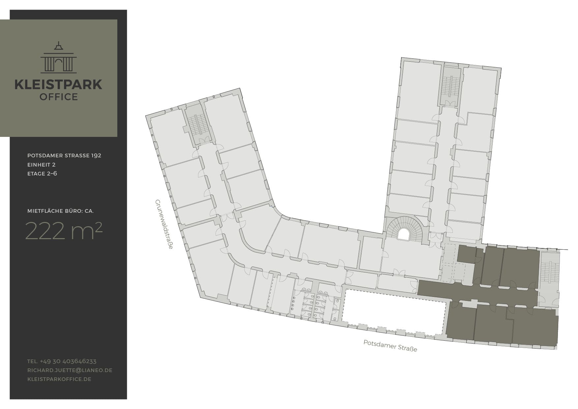
Task: Click the Potsdamer Straße street label on plan
Action: [x=390, y=346]
